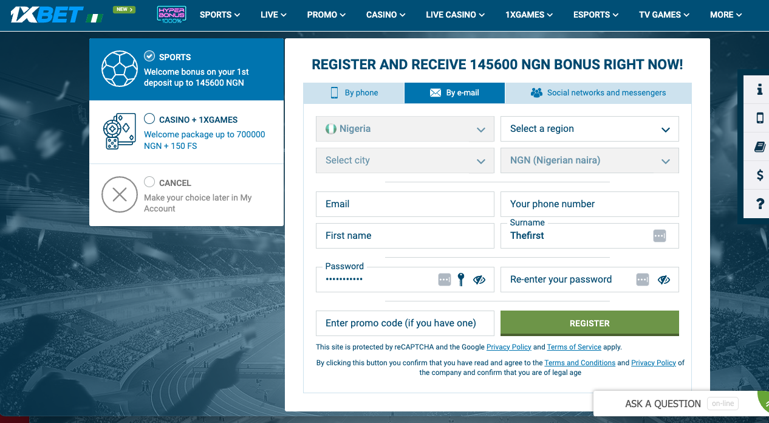769x423 pixels.
Task: Choose the CANCEL bonus radio option
Action: point(149,182)
